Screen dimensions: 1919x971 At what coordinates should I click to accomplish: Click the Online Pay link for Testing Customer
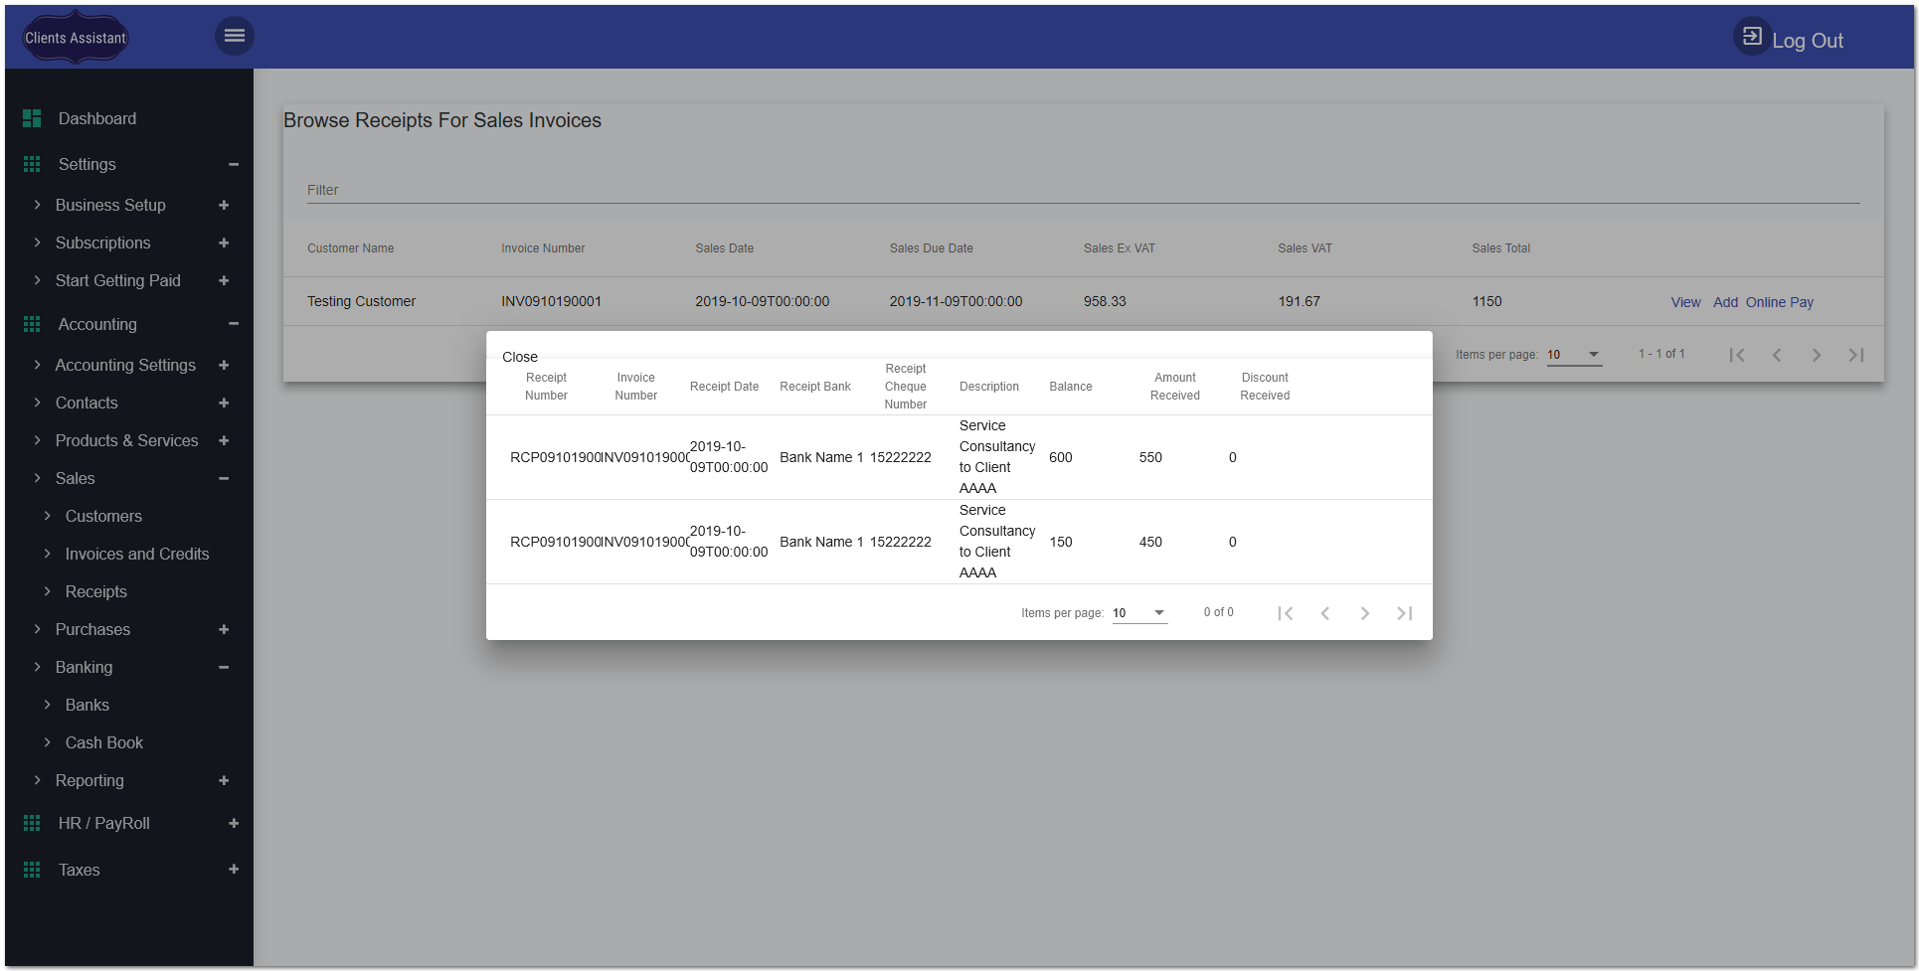pos(1779,302)
